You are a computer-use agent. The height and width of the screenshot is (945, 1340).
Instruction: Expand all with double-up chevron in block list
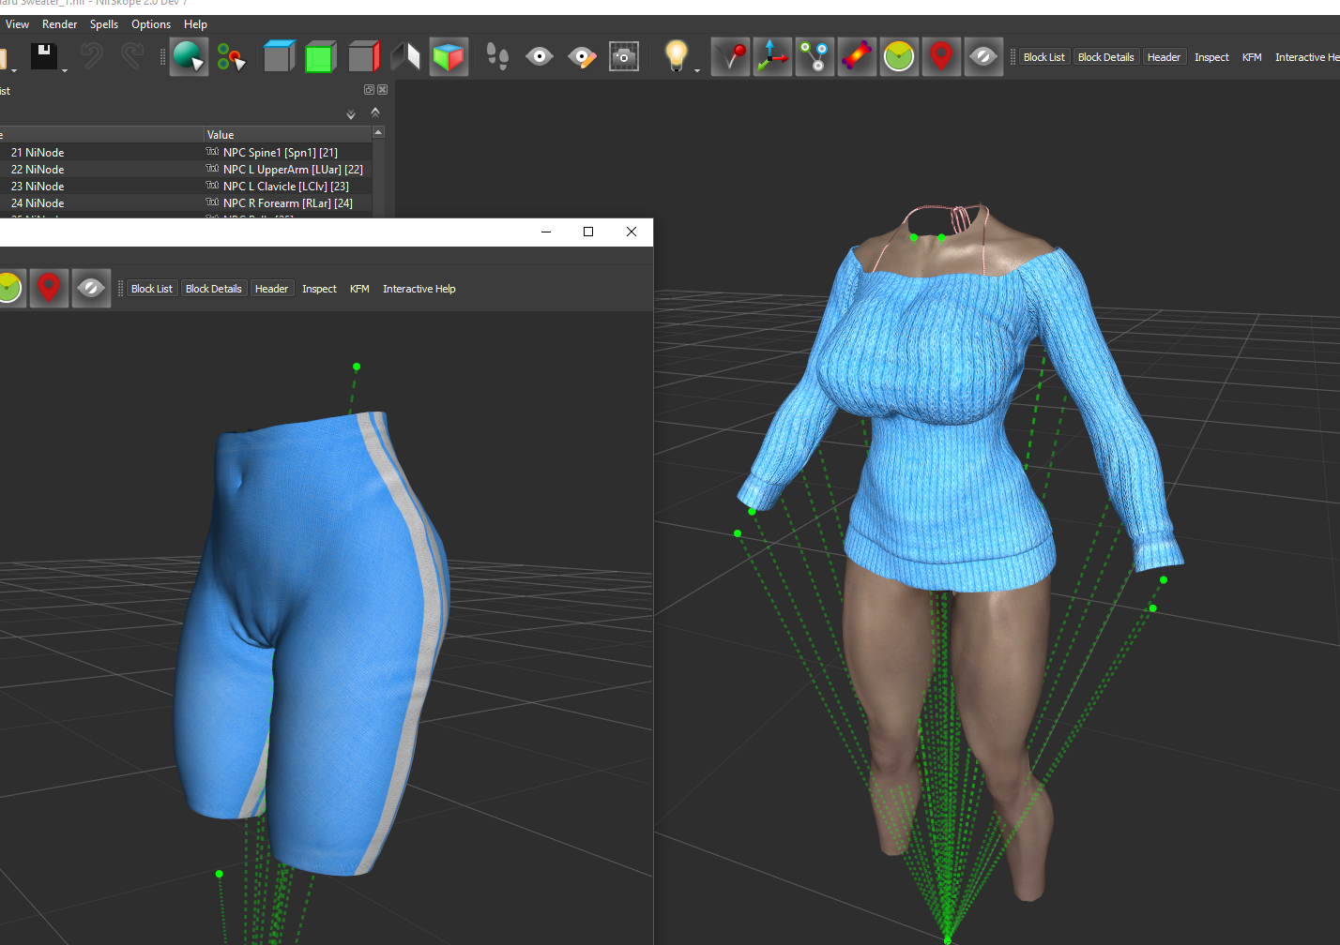click(x=375, y=112)
